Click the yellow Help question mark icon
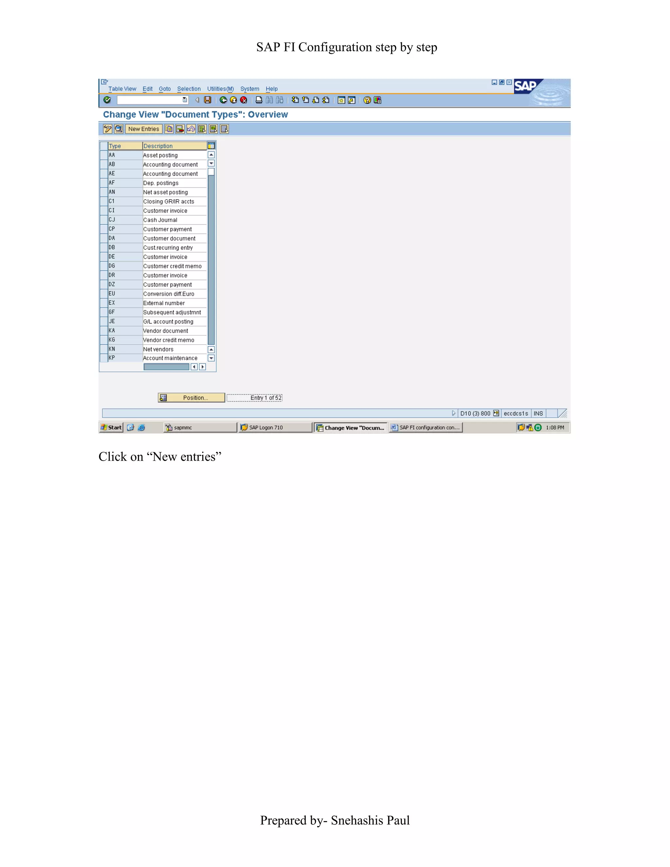The image size is (670, 867). point(367,100)
